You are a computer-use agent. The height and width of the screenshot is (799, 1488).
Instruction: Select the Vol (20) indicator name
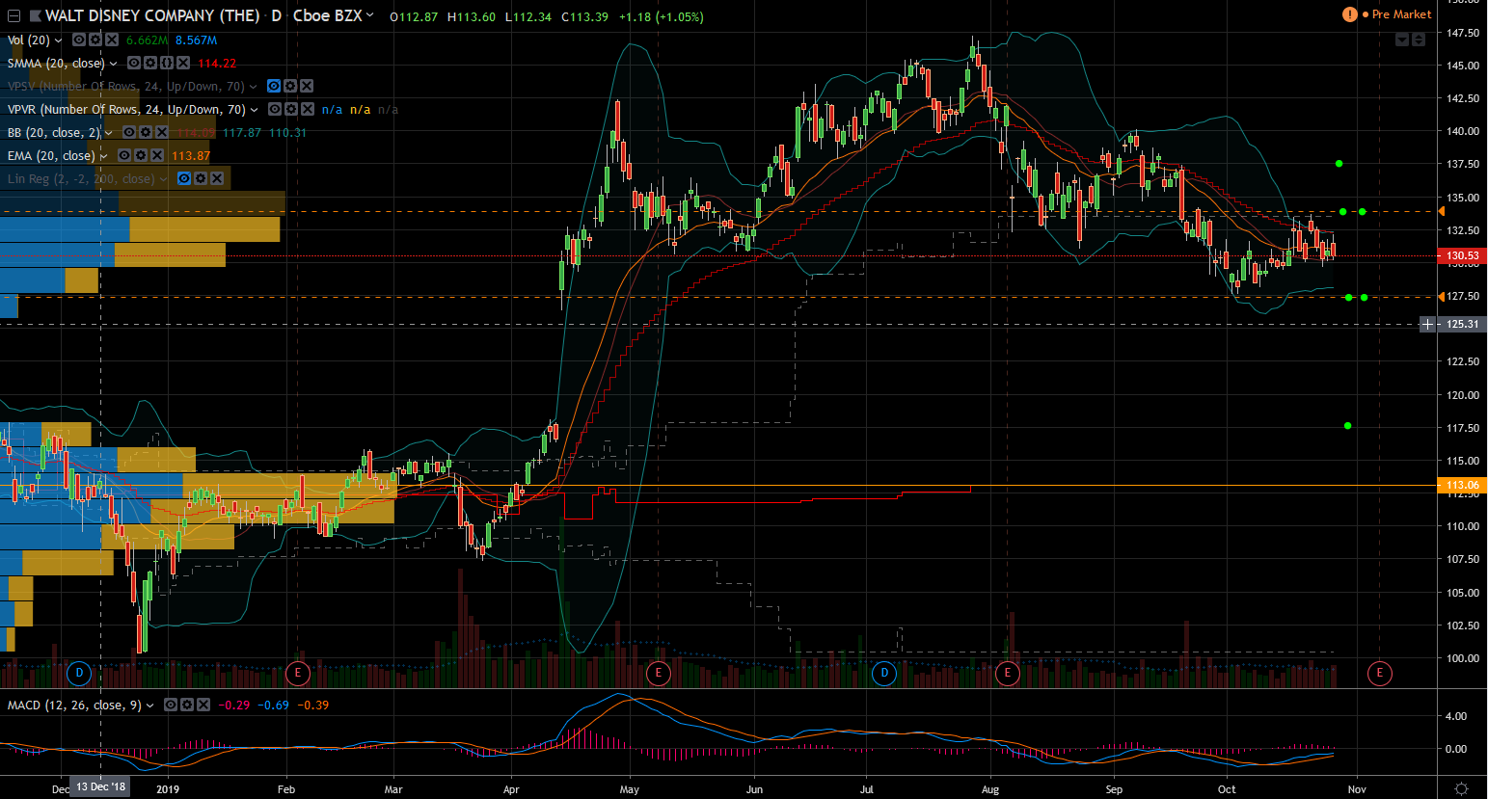(x=29, y=40)
